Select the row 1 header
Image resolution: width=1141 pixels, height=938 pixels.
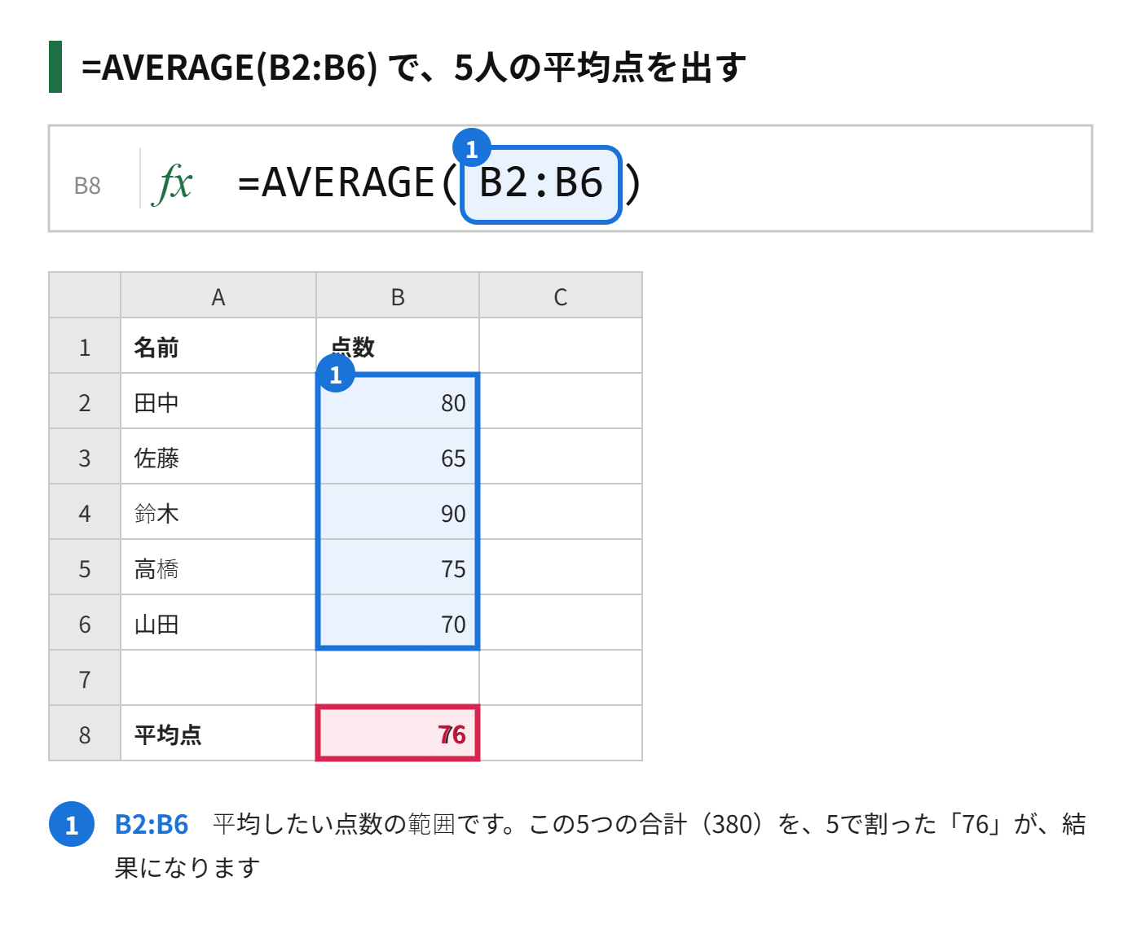(x=85, y=346)
